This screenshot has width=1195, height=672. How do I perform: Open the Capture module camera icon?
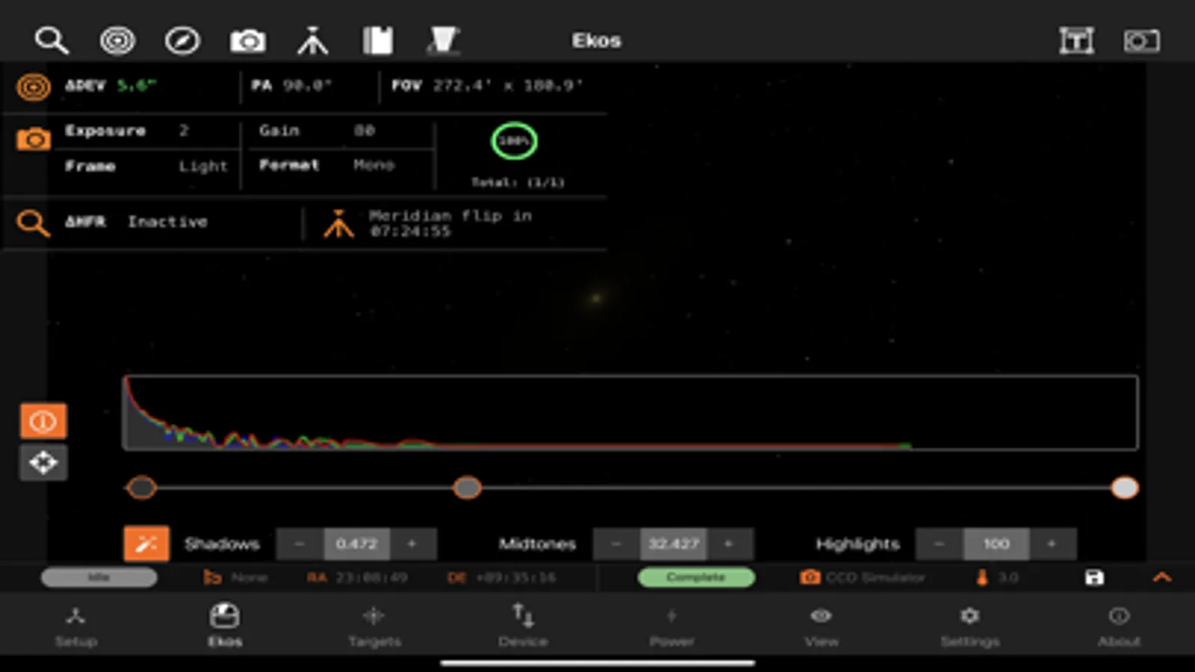click(247, 41)
